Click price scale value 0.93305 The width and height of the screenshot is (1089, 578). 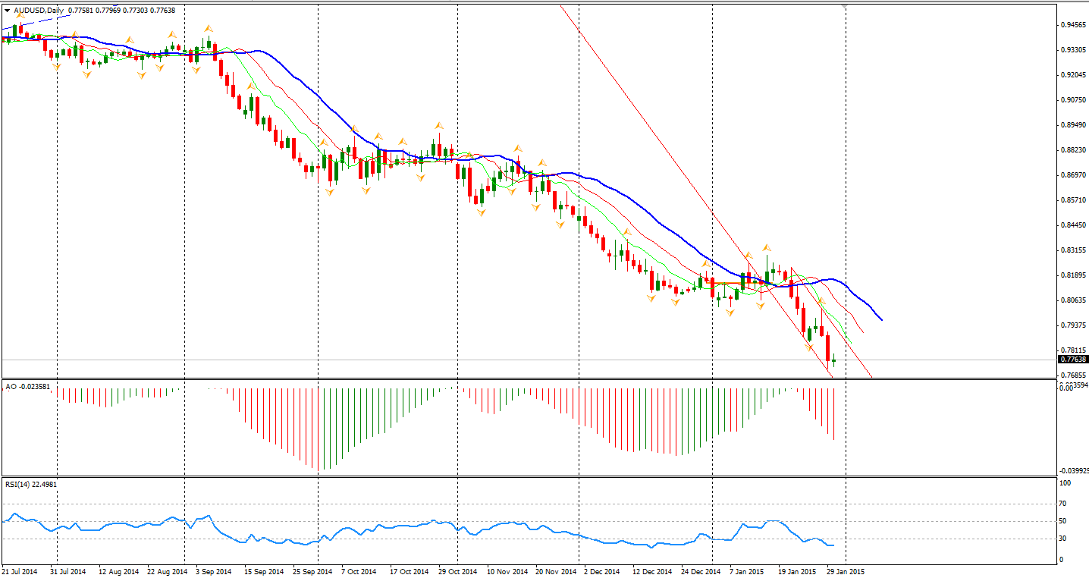pyautogui.click(x=1072, y=50)
